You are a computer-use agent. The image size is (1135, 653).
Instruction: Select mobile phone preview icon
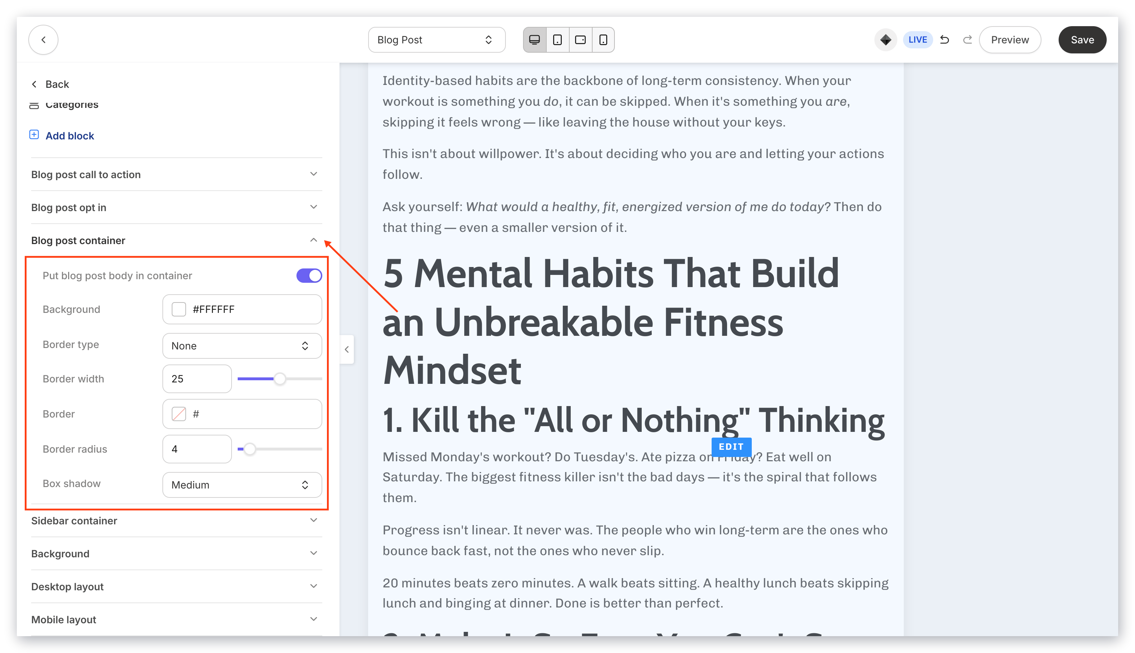[603, 40]
